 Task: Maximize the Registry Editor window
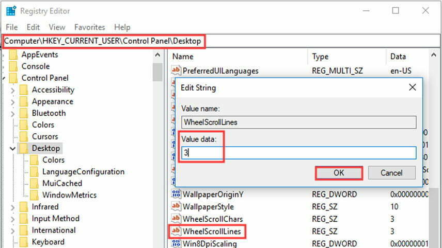(396, 11)
